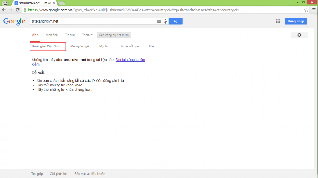Start voice search with the microphone icon
Screen dimensions: 318x178
point(165,21)
